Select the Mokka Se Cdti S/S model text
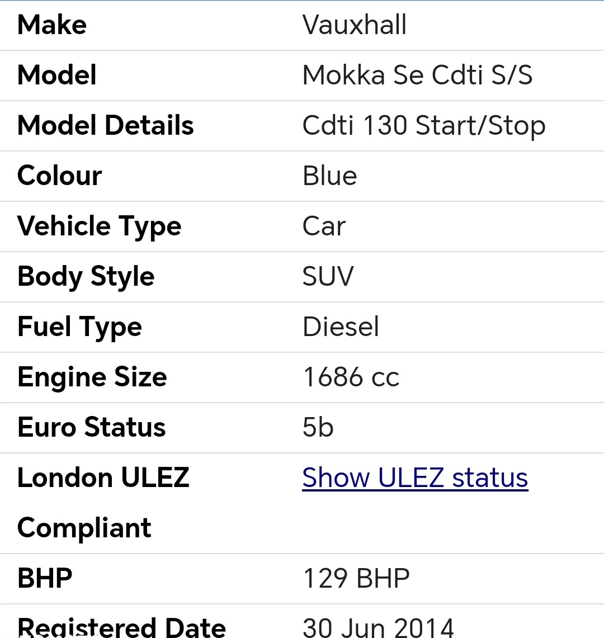Screen dimensions: 604x638 (x=417, y=75)
